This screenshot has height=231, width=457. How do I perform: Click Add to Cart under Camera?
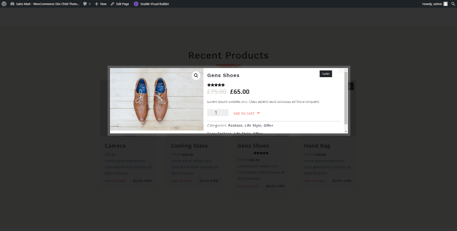coord(115,181)
